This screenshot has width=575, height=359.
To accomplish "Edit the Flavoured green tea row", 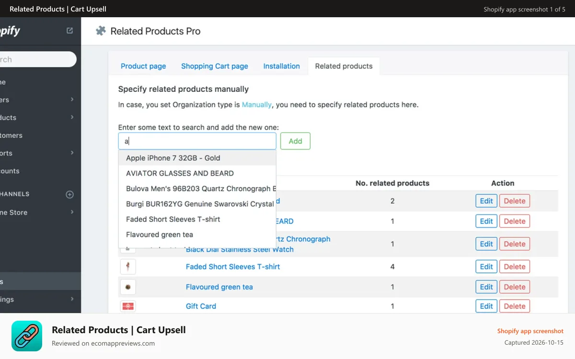I will coord(486,287).
